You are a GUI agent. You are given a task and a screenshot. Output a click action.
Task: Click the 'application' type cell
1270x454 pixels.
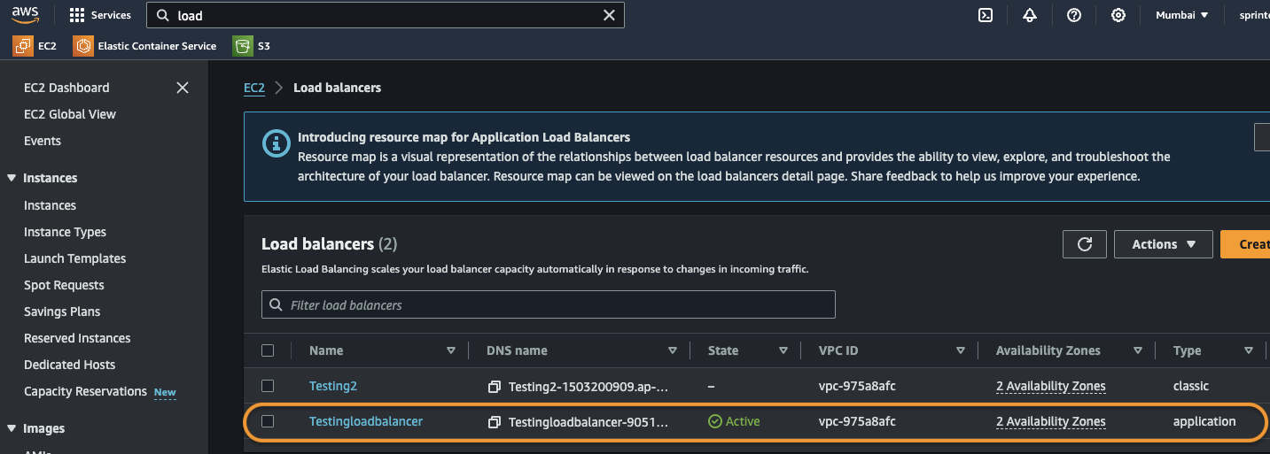1204,421
